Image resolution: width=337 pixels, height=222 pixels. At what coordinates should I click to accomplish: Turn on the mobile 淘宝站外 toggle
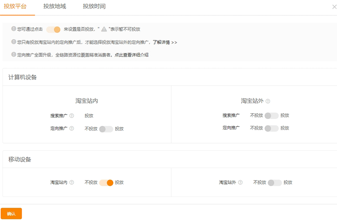point(274,183)
